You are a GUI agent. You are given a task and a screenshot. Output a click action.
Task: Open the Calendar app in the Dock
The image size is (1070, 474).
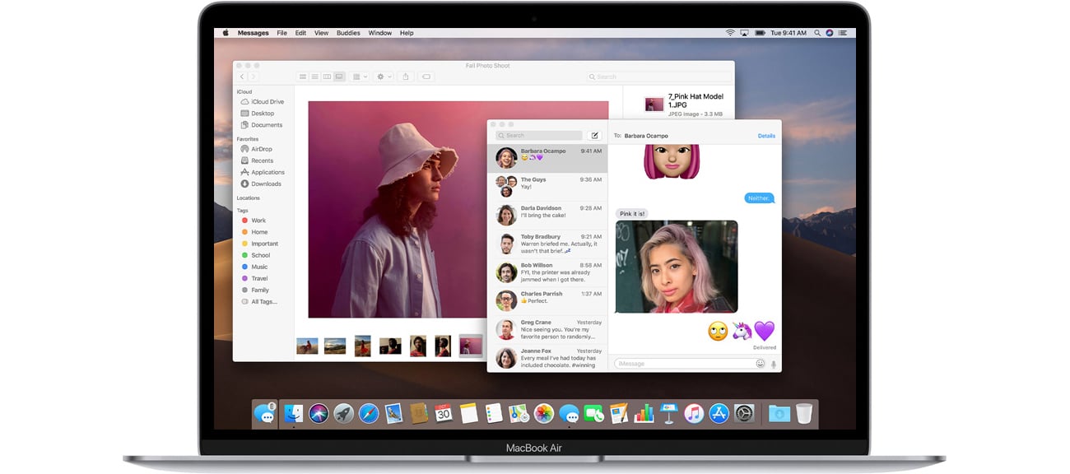[444, 413]
